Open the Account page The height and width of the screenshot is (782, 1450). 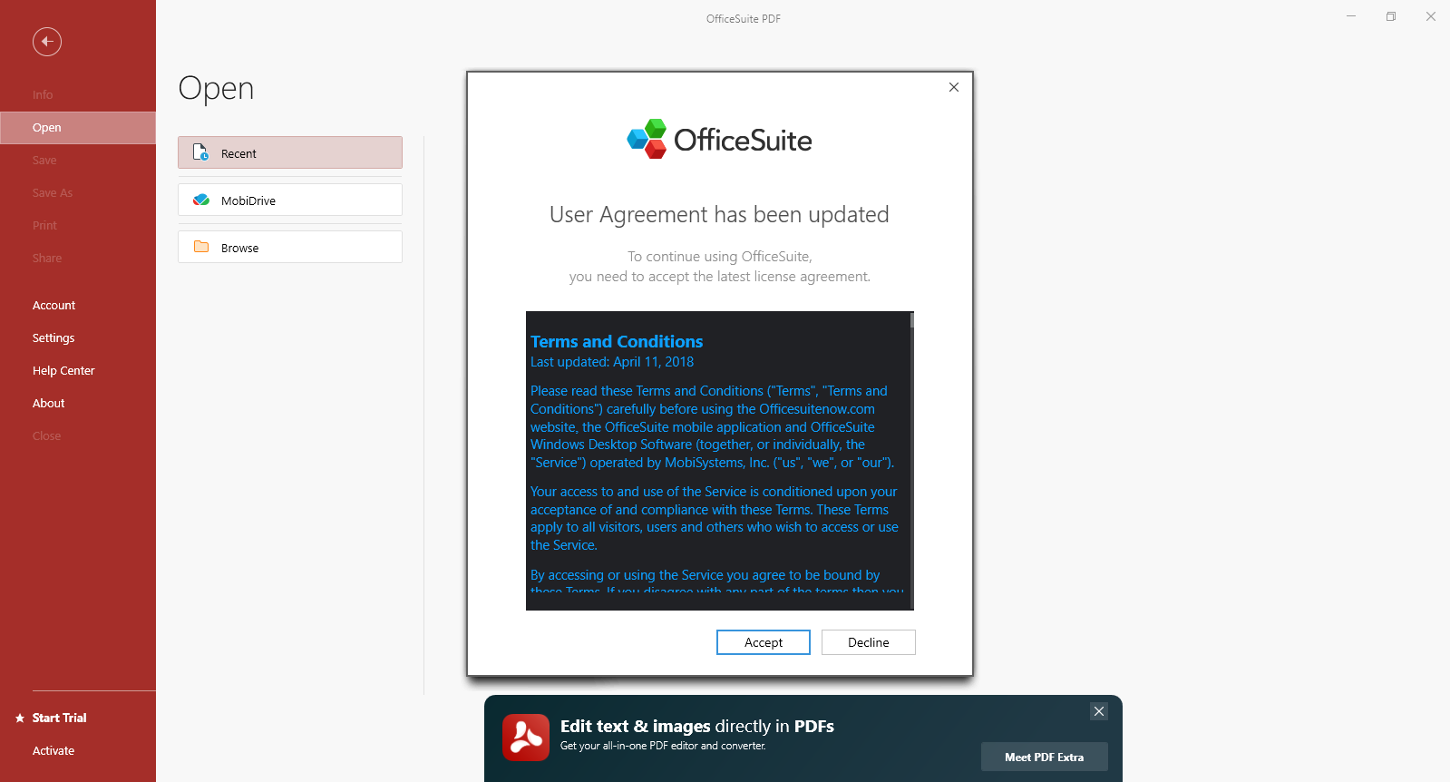(78, 306)
